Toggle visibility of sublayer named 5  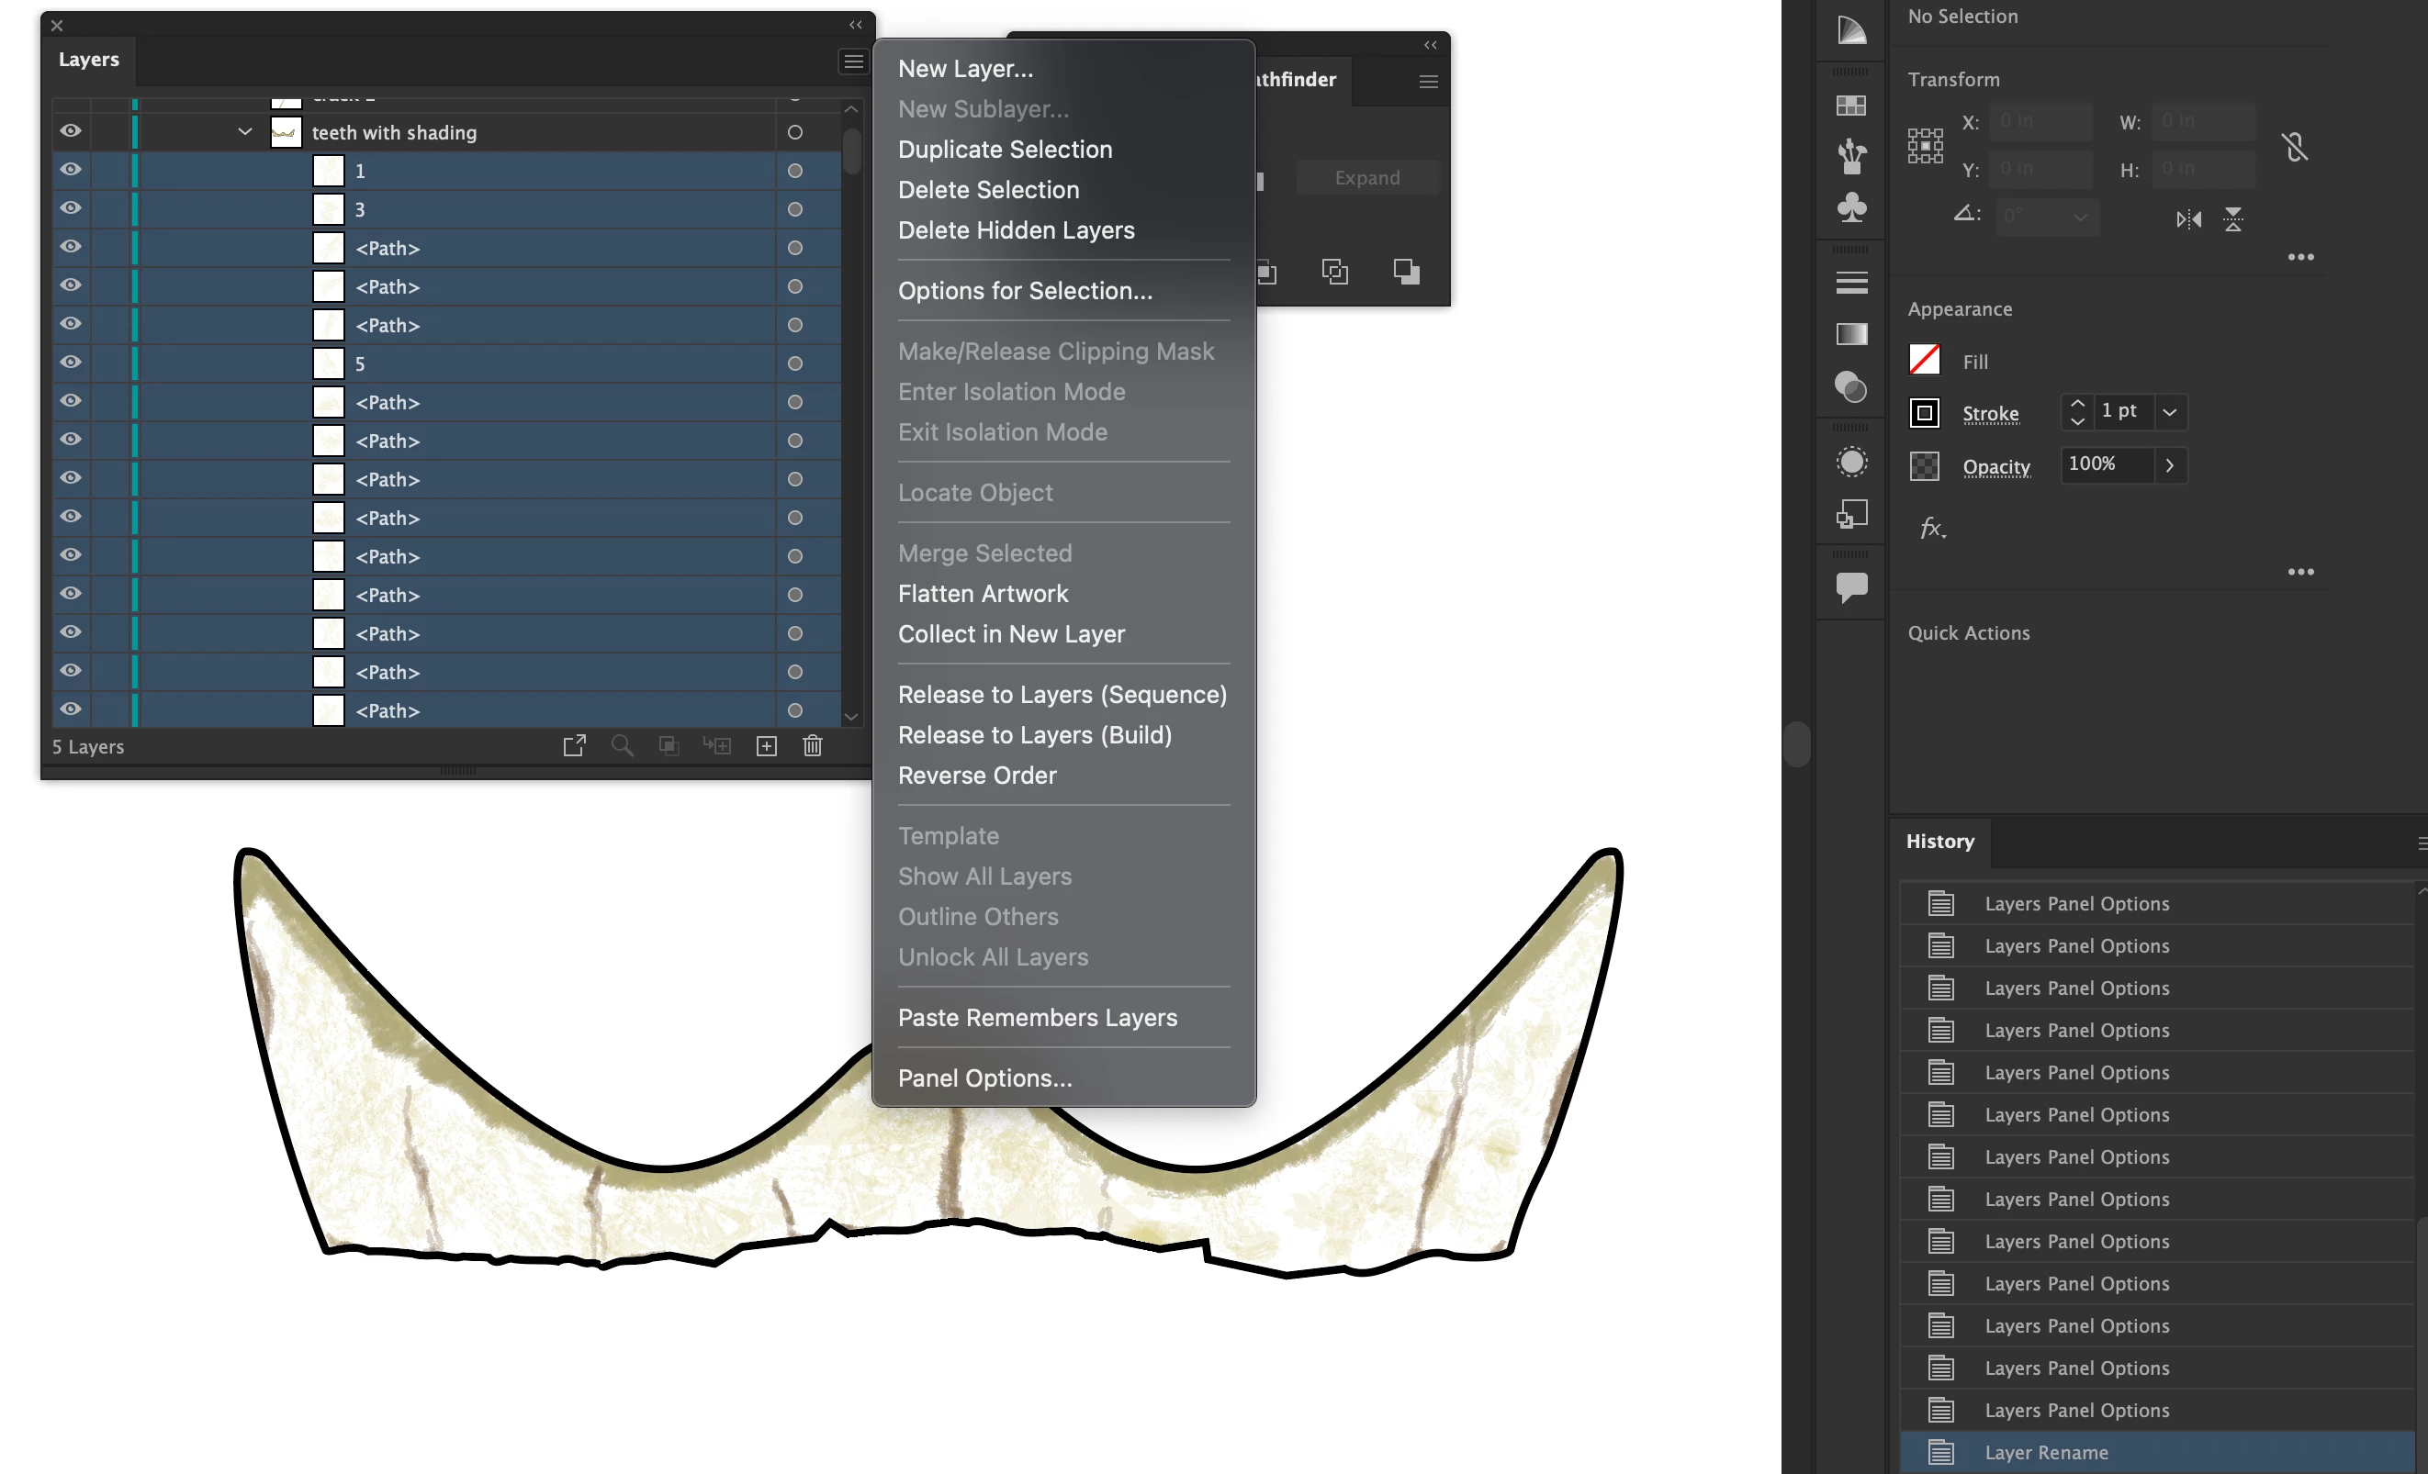click(71, 363)
